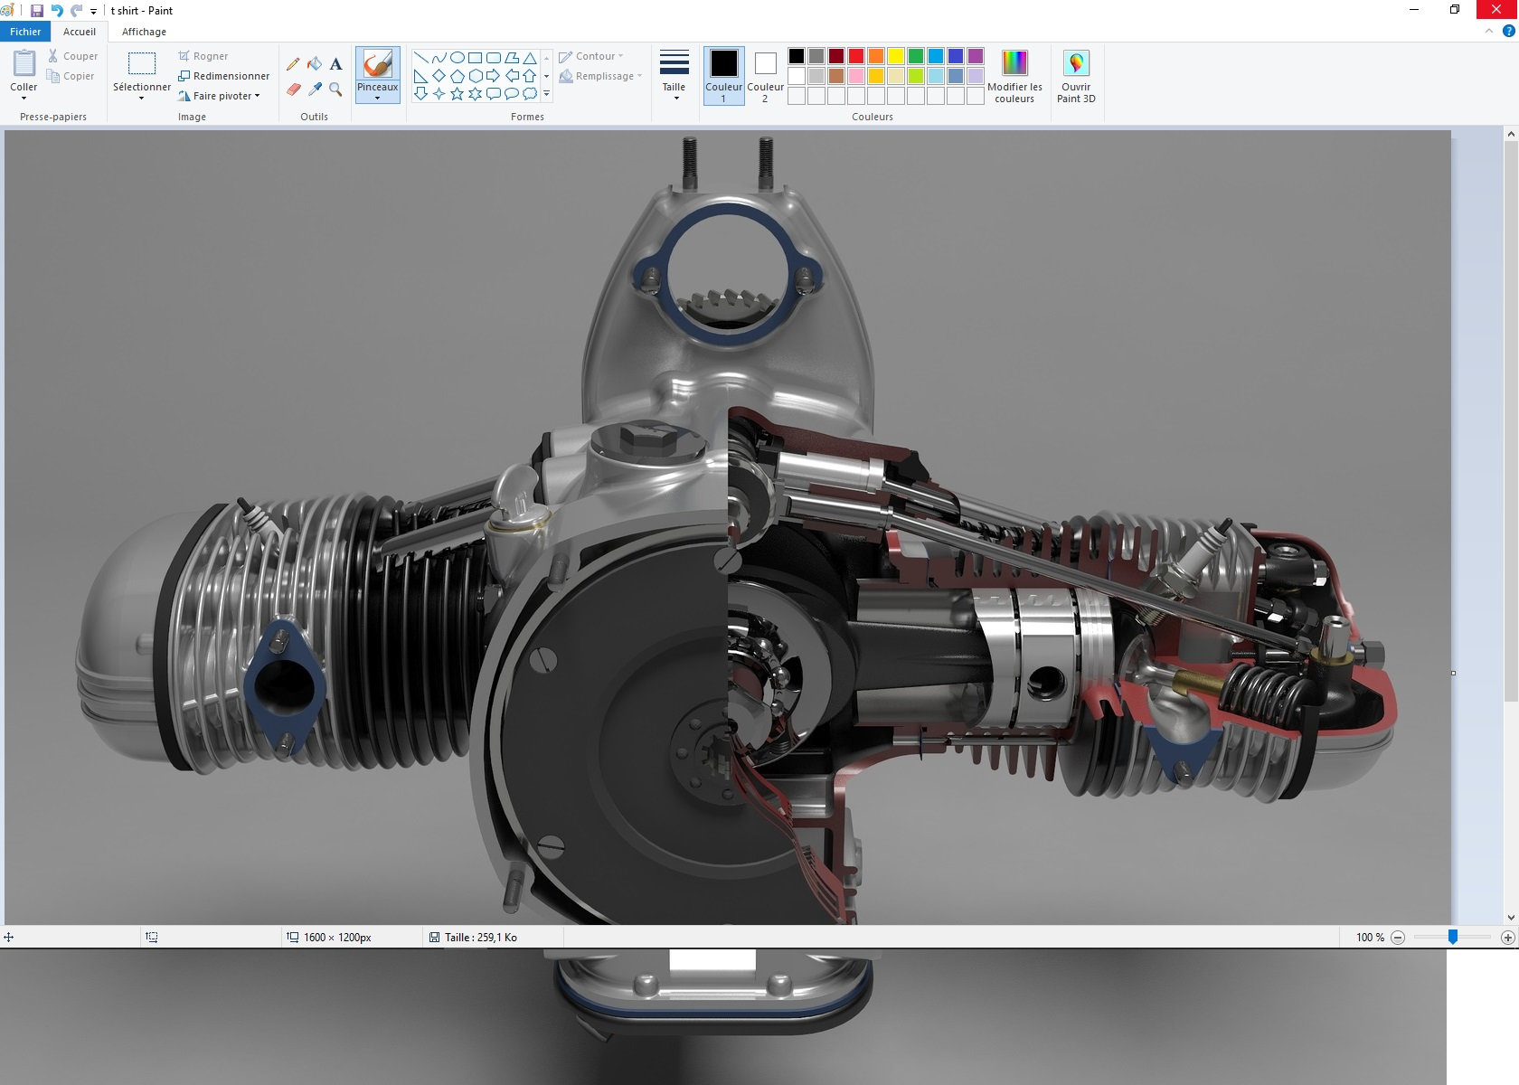Select the Fill bucket tool

[x=315, y=64]
